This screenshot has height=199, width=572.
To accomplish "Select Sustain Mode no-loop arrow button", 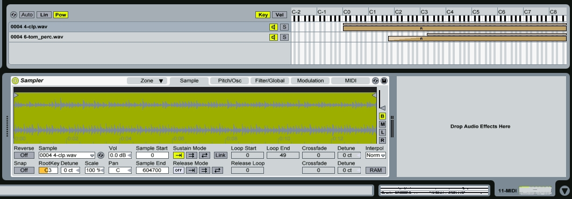I will coord(178,156).
